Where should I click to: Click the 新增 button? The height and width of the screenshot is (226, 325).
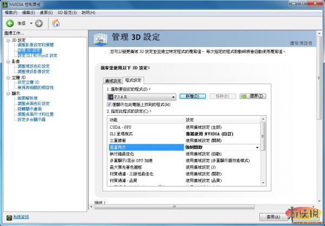193,96
